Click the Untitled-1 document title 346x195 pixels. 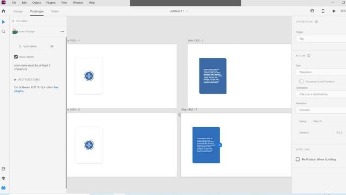point(177,11)
